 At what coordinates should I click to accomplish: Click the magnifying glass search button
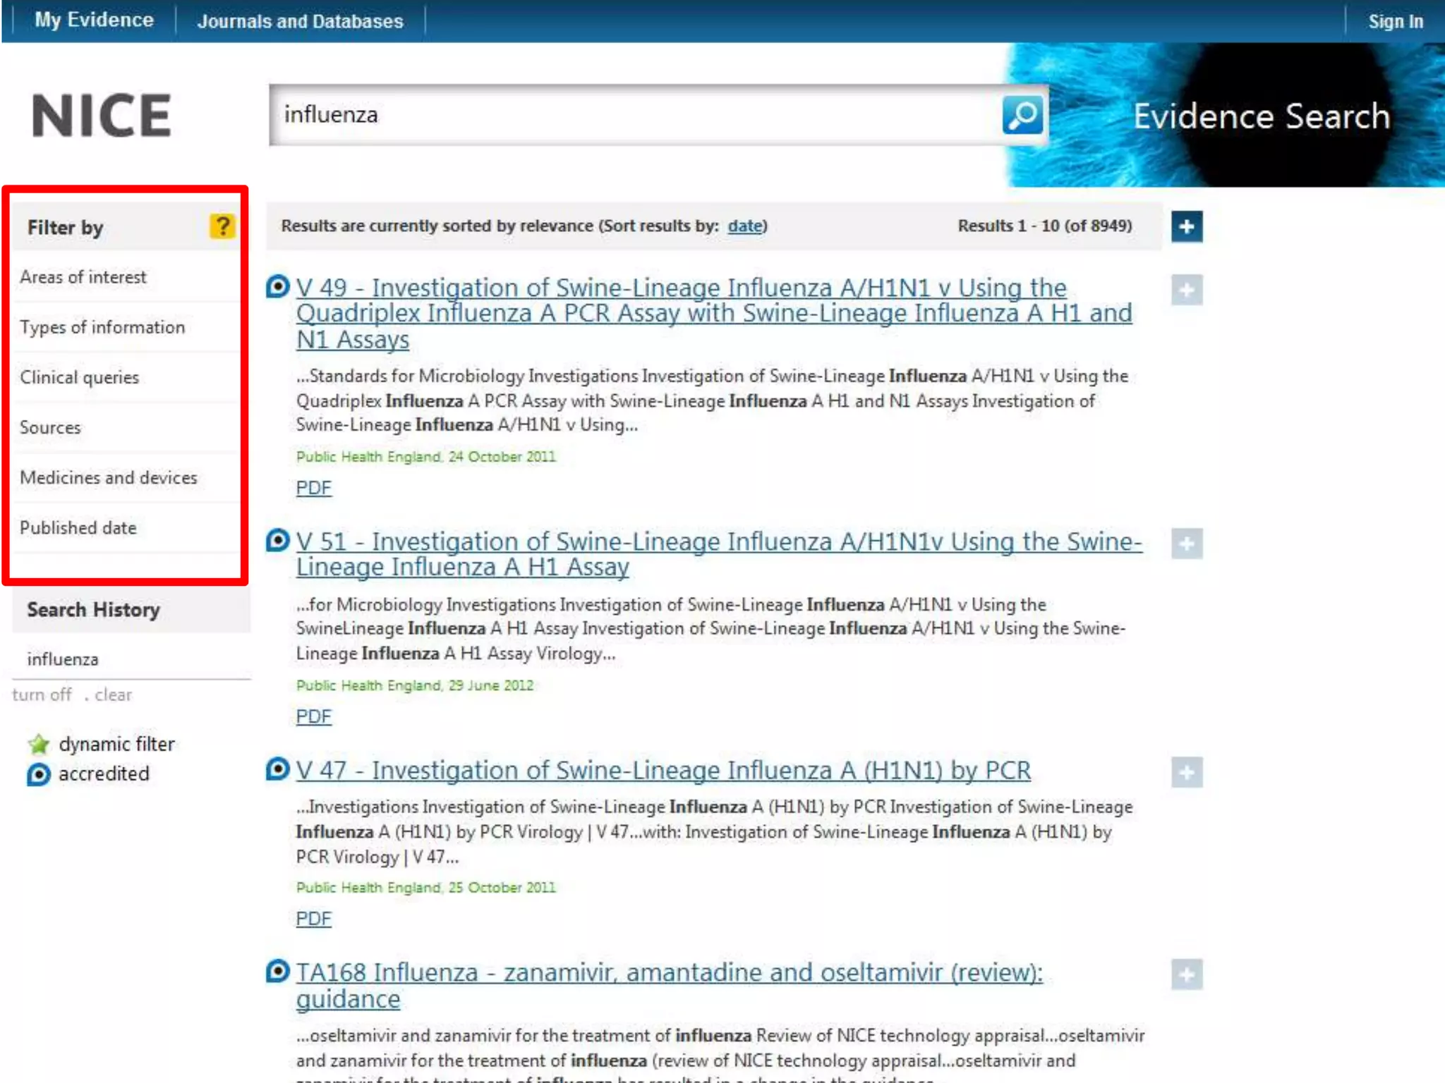coord(1022,115)
